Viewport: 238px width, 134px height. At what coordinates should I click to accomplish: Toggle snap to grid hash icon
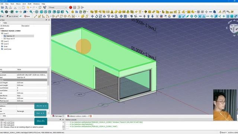228,16
